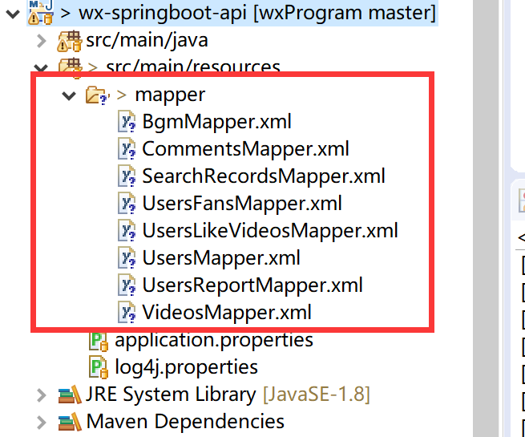Select SearchRecordsMapper.xml in the tree
525x437 pixels.
point(264,176)
